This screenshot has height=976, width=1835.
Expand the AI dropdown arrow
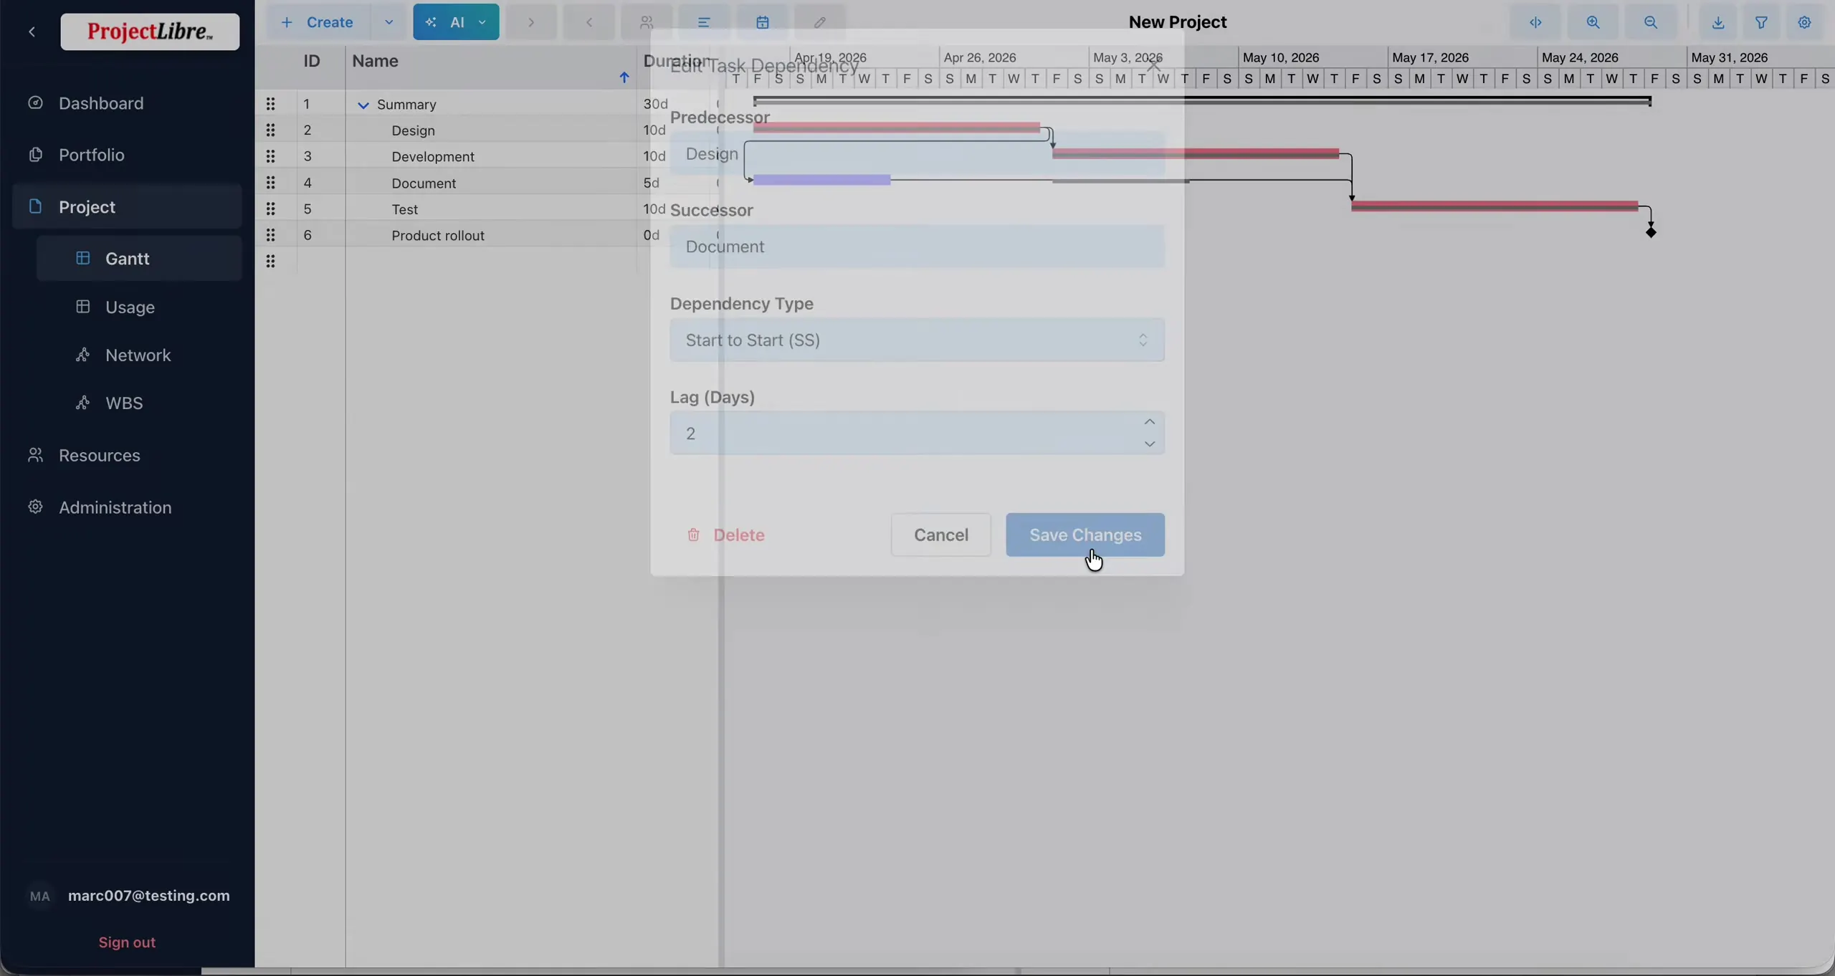pyautogui.click(x=482, y=22)
